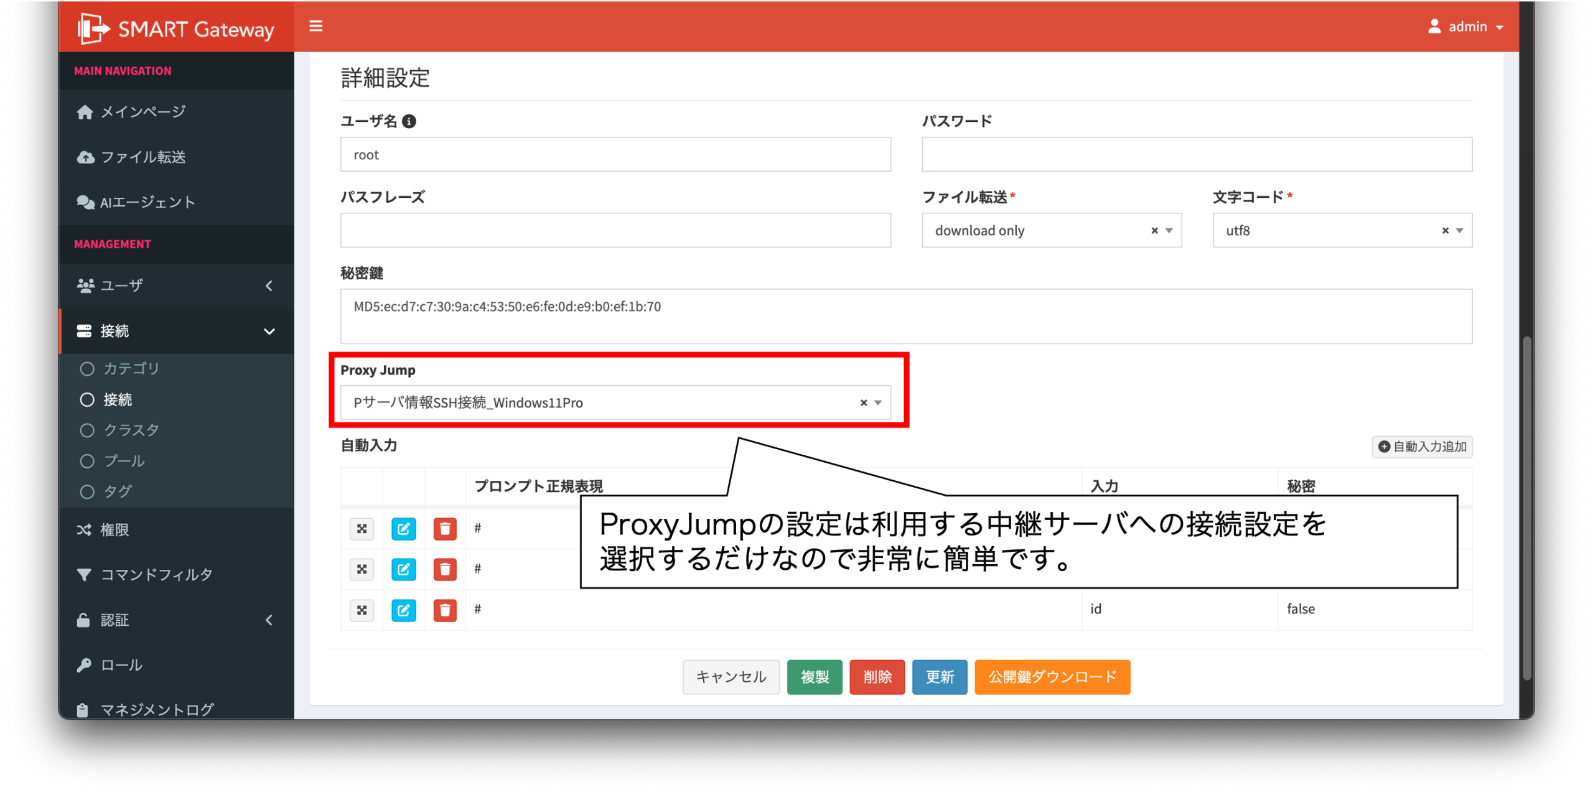Open AIエージェント in sidebar
The image size is (1593, 795).
click(x=147, y=202)
